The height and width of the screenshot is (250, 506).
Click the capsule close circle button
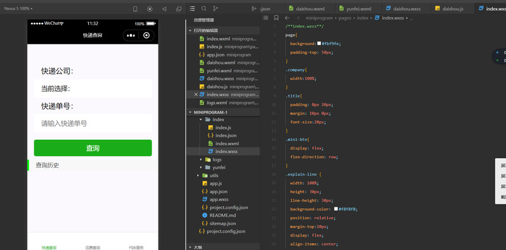tap(146, 35)
